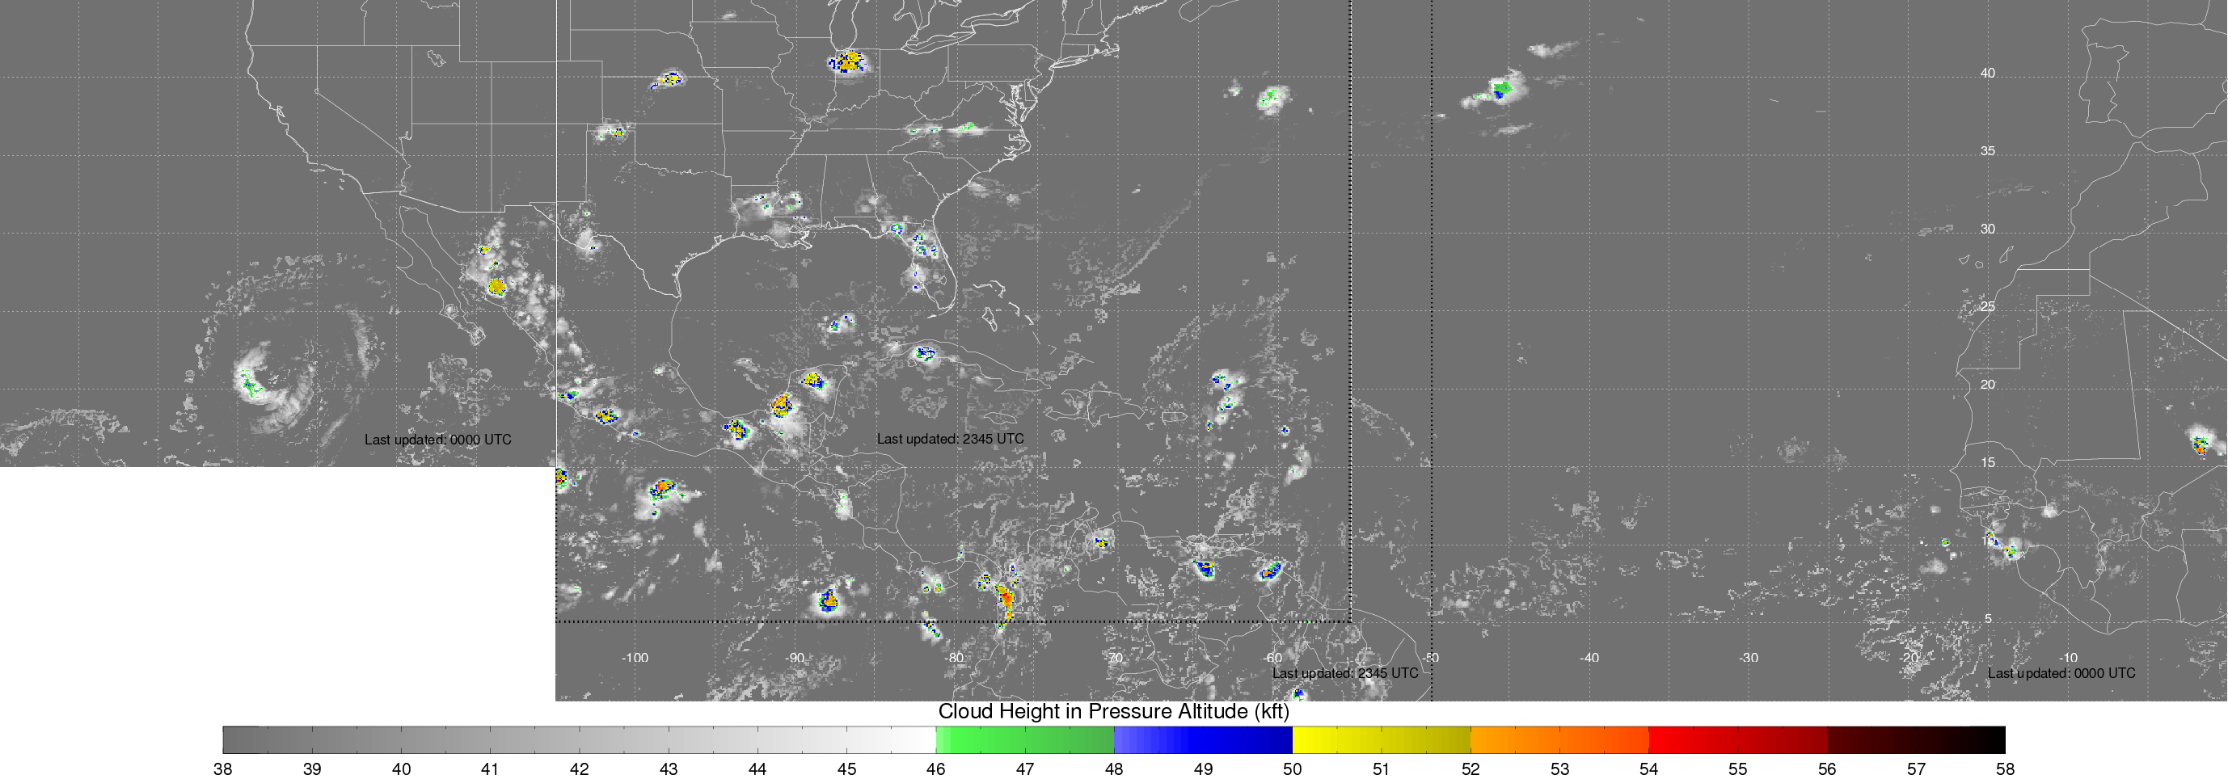Select the orange 52–54 kft colorbar band
Viewport: 2228px width, 779px height.
click(1559, 740)
